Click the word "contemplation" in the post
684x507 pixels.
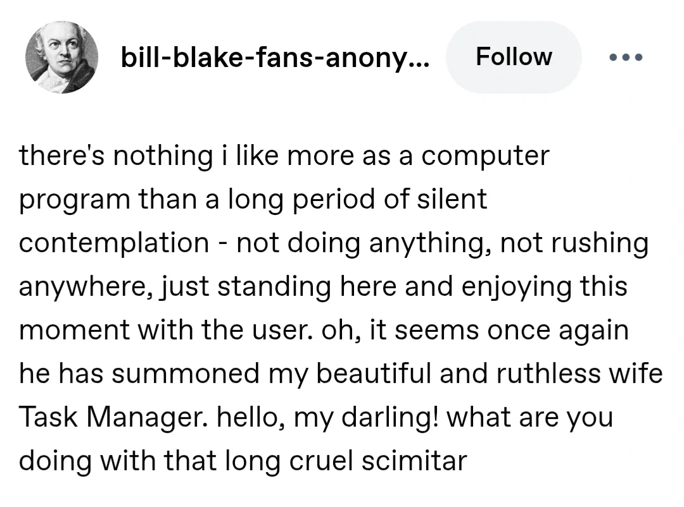(x=113, y=243)
